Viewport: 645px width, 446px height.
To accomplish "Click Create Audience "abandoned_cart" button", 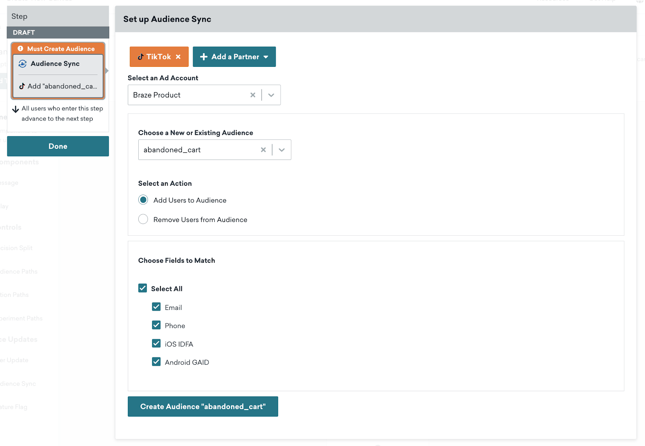I will pyautogui.click(x=203, y=407).
